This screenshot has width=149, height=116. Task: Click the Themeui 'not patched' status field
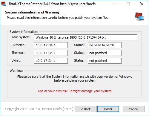pos(105,53)
